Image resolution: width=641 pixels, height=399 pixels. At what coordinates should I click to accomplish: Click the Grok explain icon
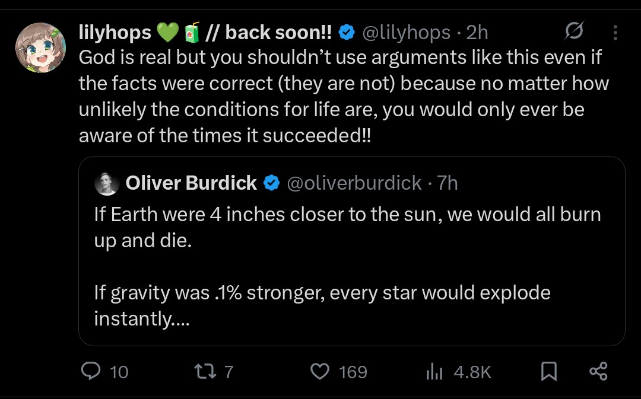click(x=574, y=31)
